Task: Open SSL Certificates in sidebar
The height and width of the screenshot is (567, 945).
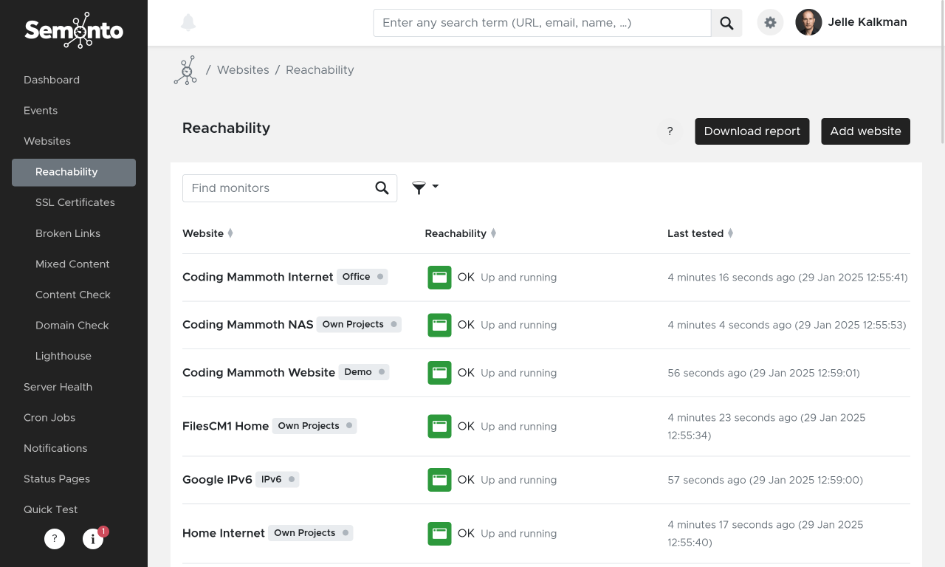Action: (75, 202)
